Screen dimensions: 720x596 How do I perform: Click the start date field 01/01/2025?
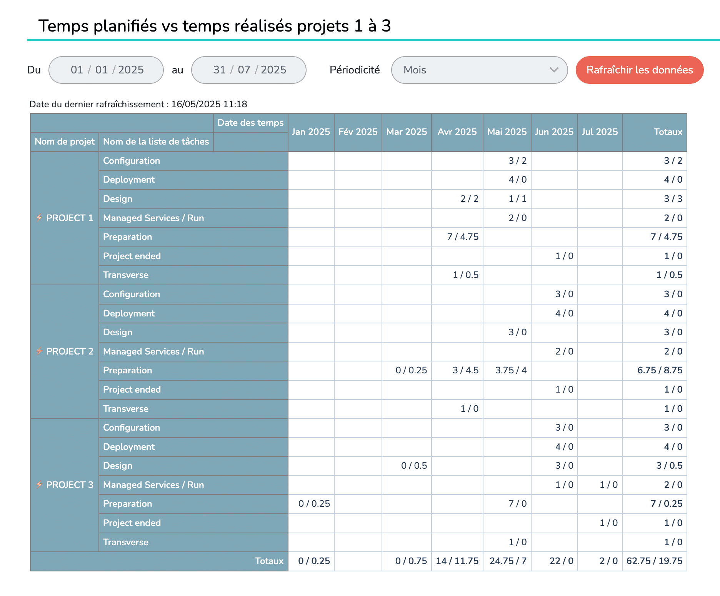point(106,70)
